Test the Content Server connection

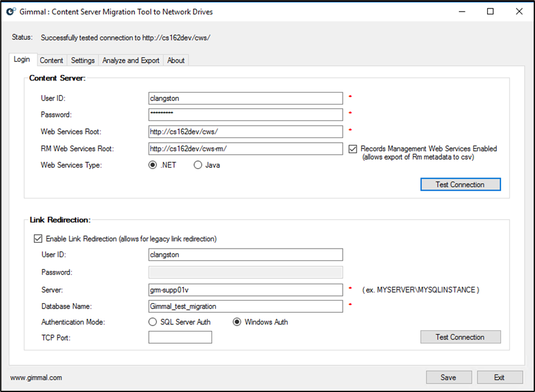[x=460, y=185]
